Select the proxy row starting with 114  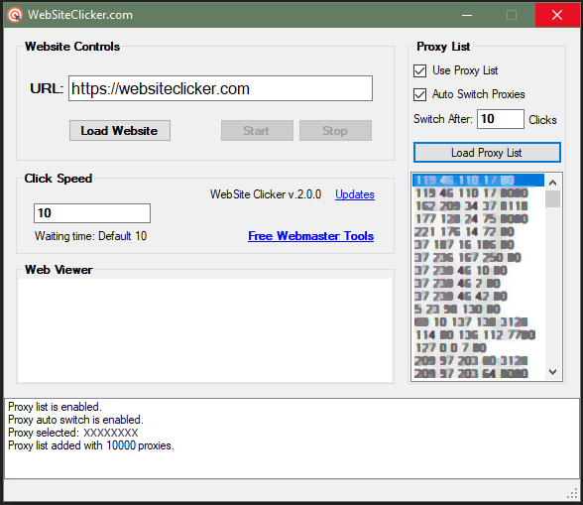coord(479,335)
